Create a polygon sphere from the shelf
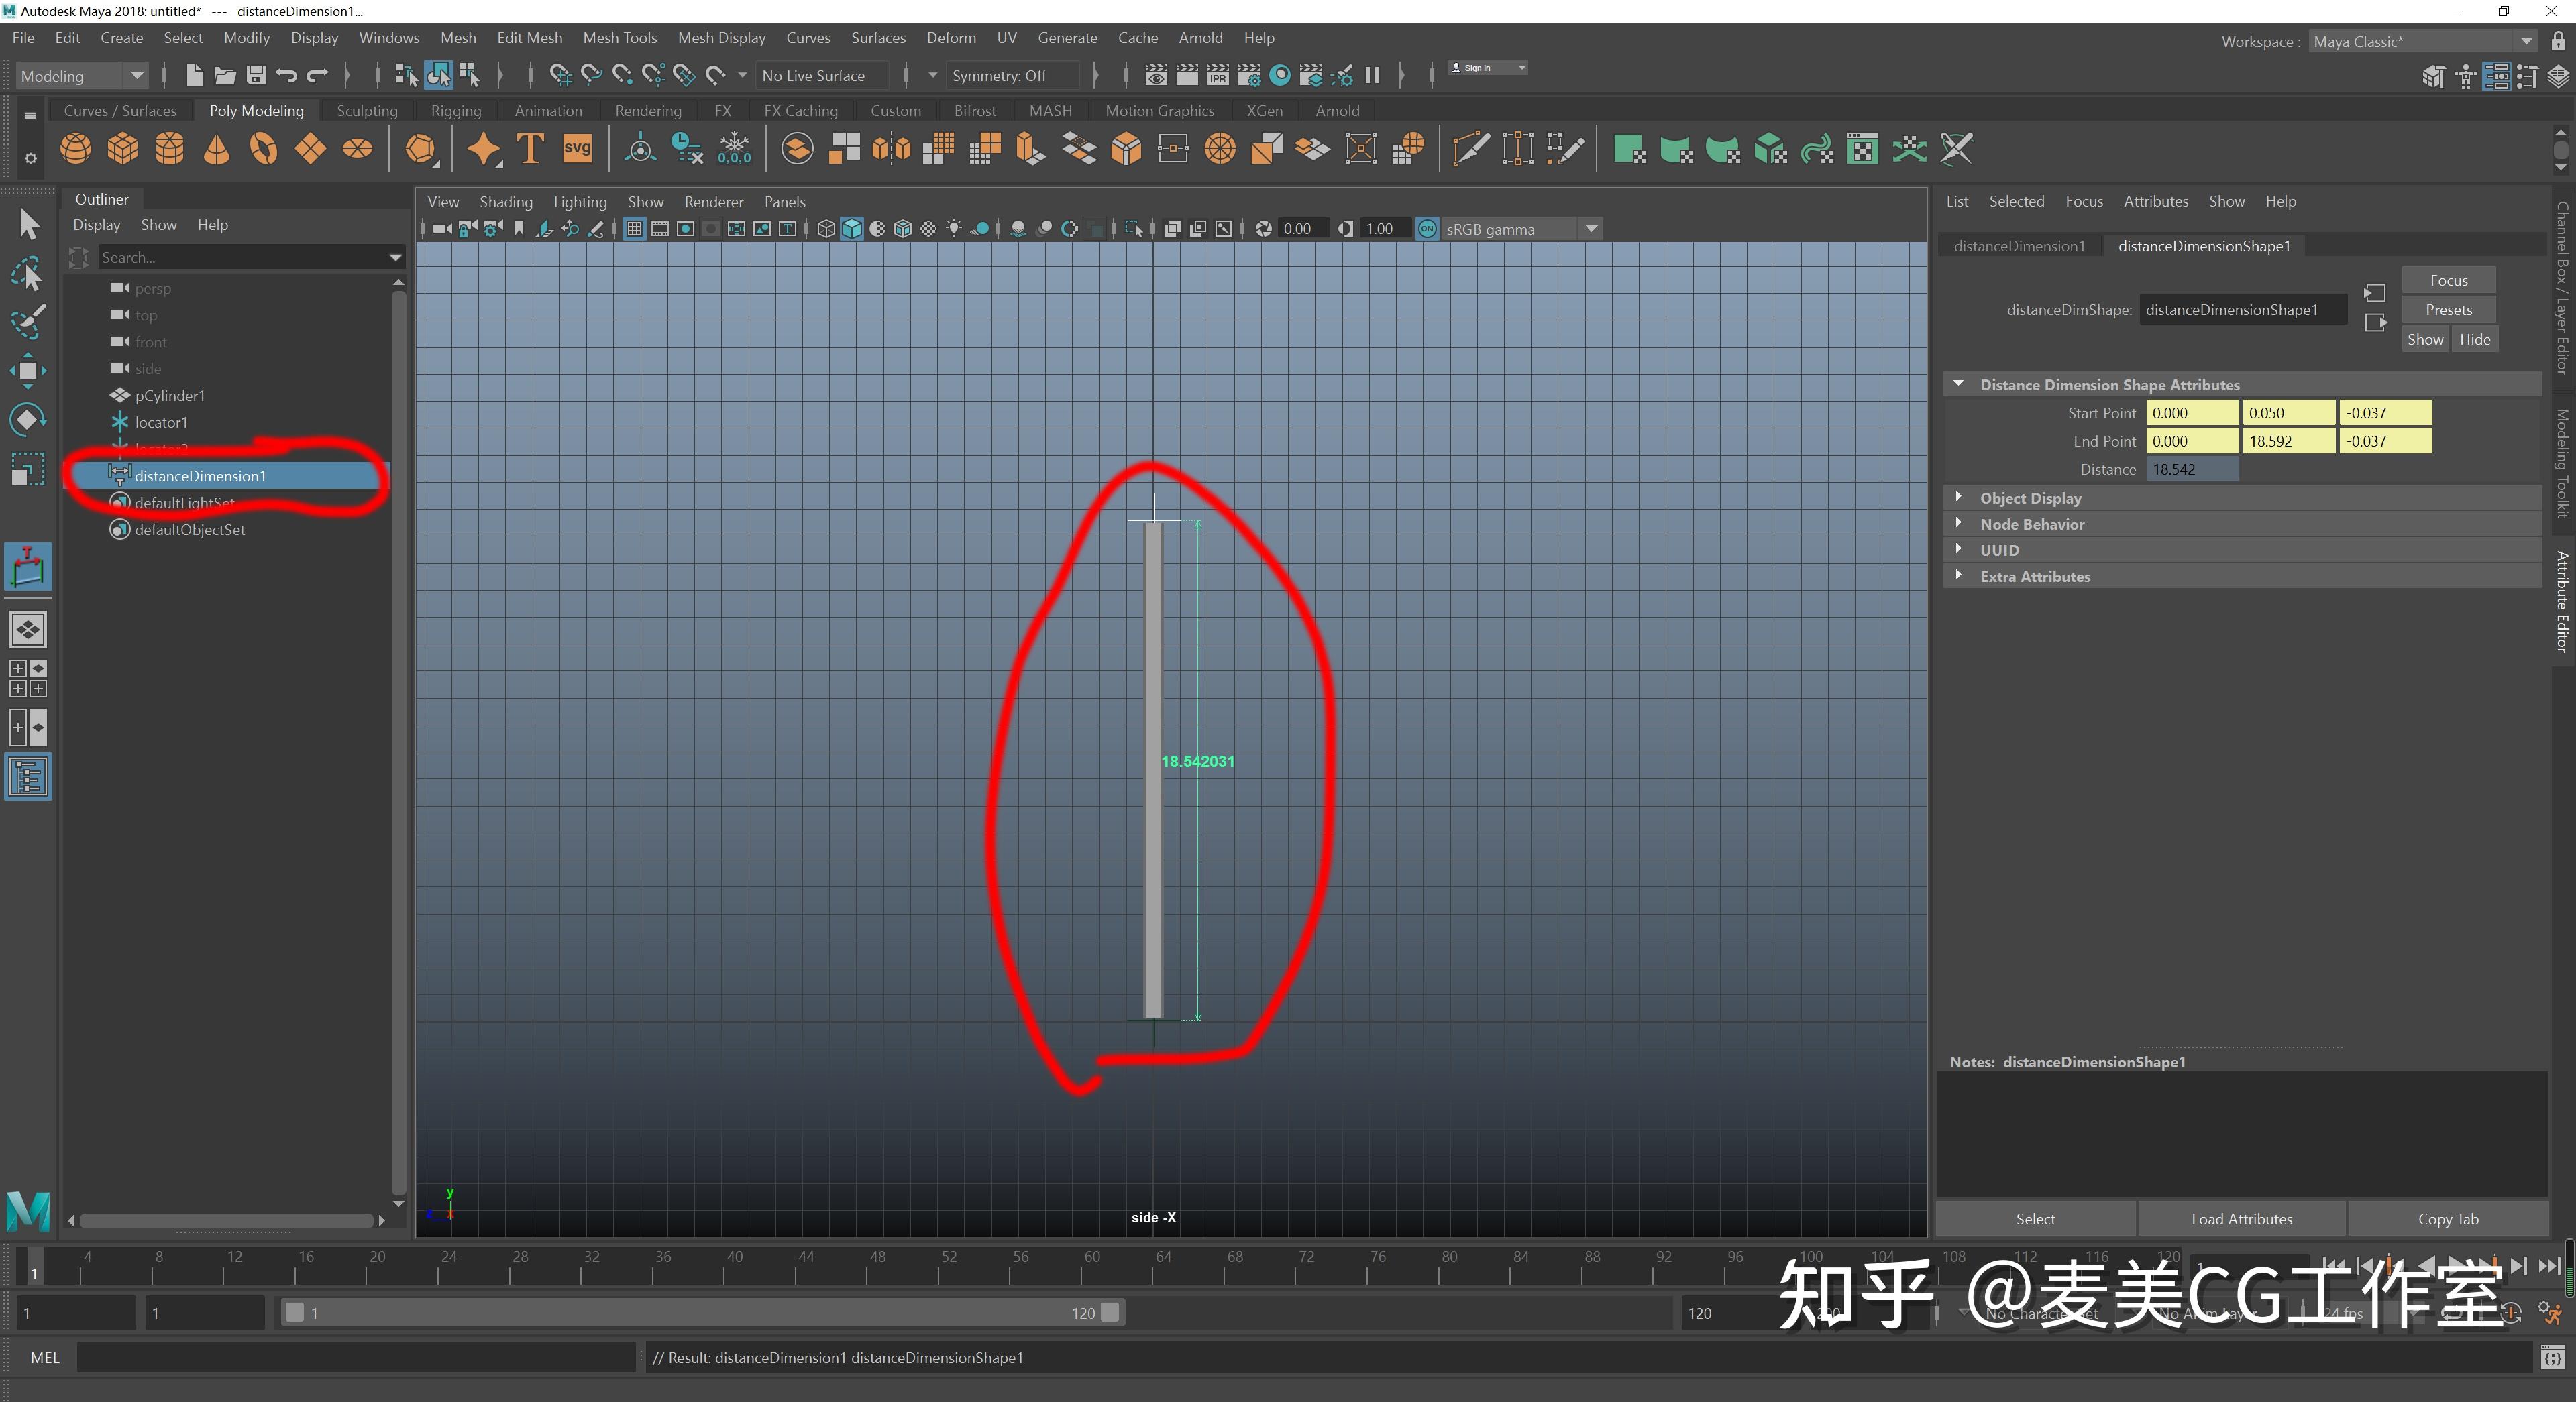The width and height of the screenshot is (2576, 1402). tap(76, 148)
